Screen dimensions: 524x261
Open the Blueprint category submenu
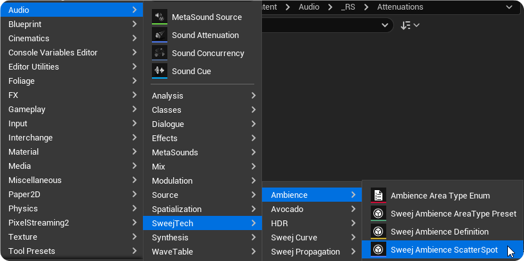(72, 24)
